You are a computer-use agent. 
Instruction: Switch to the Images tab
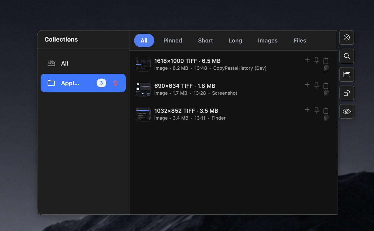point(268,41)
